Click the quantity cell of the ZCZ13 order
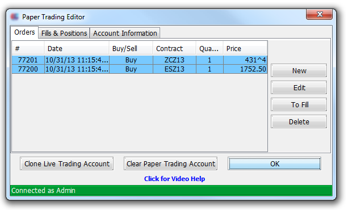 point(209,60)
